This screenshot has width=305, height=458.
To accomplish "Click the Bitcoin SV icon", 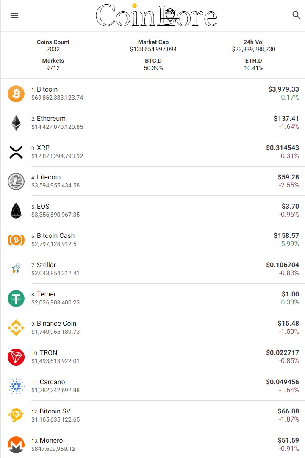I will coord(16,415).
